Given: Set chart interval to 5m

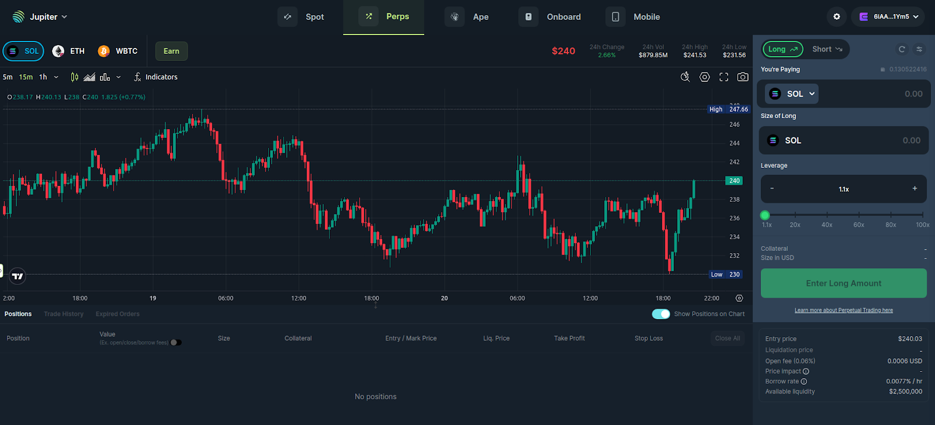Looking at the screenshot, I should (x=8, y=77).
